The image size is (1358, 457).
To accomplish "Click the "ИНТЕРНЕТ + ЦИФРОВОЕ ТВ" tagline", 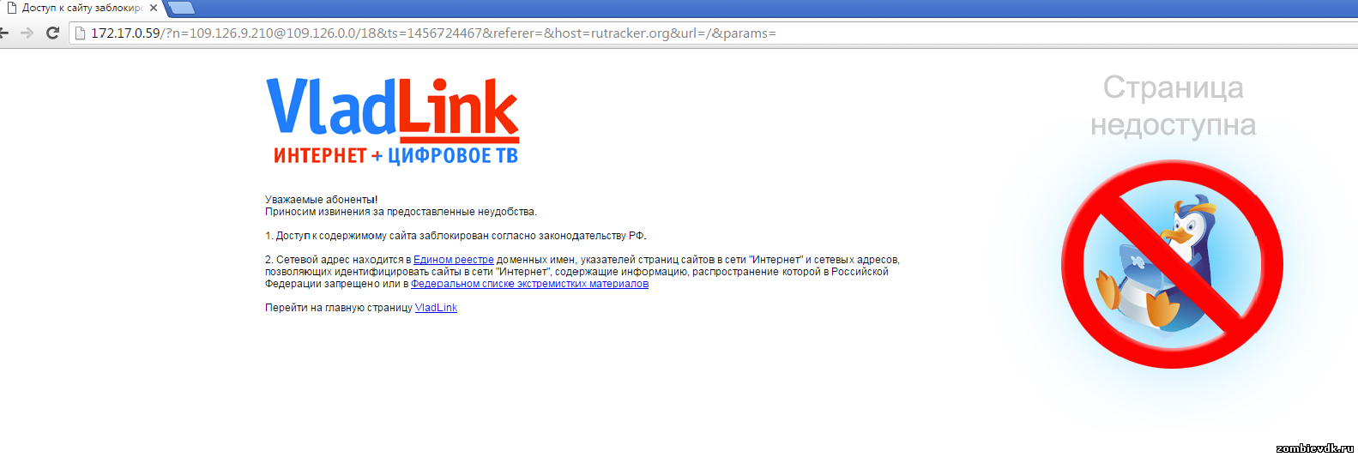I will pyautogui.click(x=395, y=155).
